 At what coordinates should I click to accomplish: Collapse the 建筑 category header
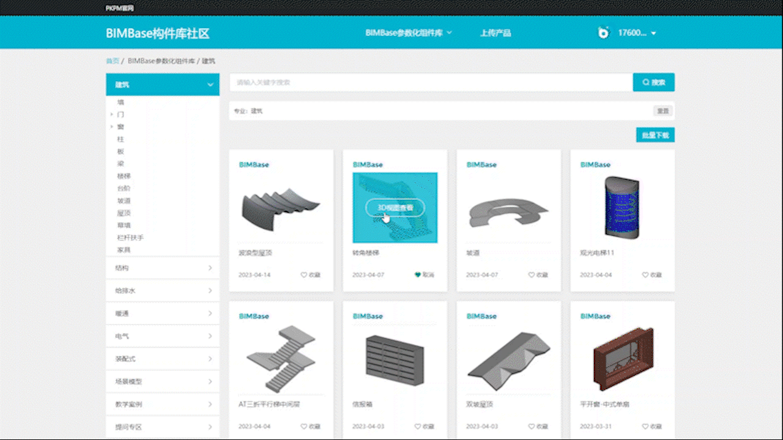tap(163, 84)
